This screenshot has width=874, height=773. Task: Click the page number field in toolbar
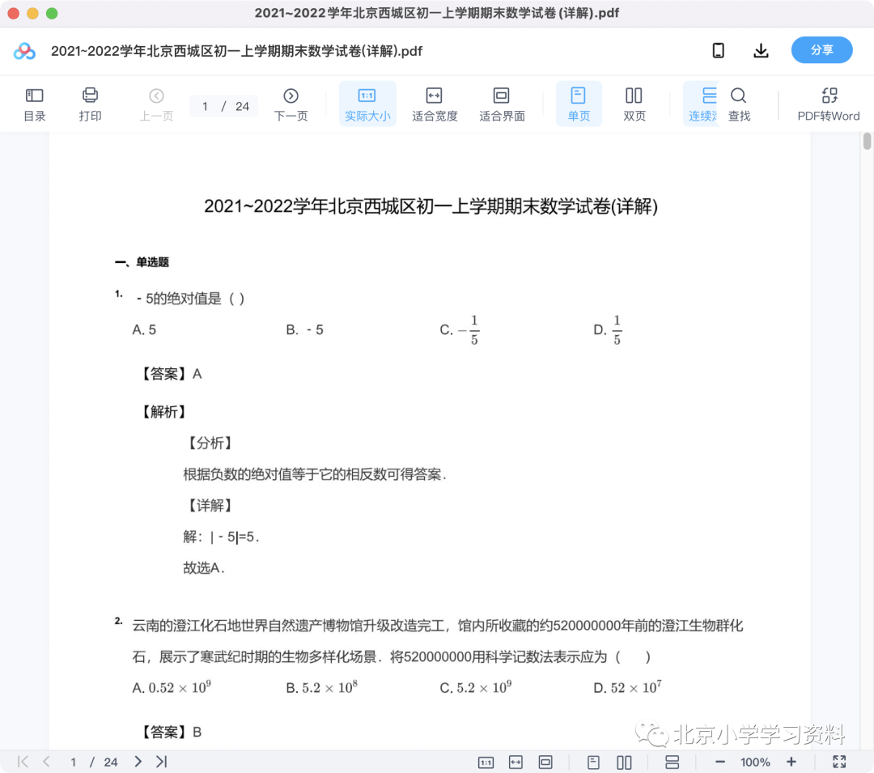point(205,106)
